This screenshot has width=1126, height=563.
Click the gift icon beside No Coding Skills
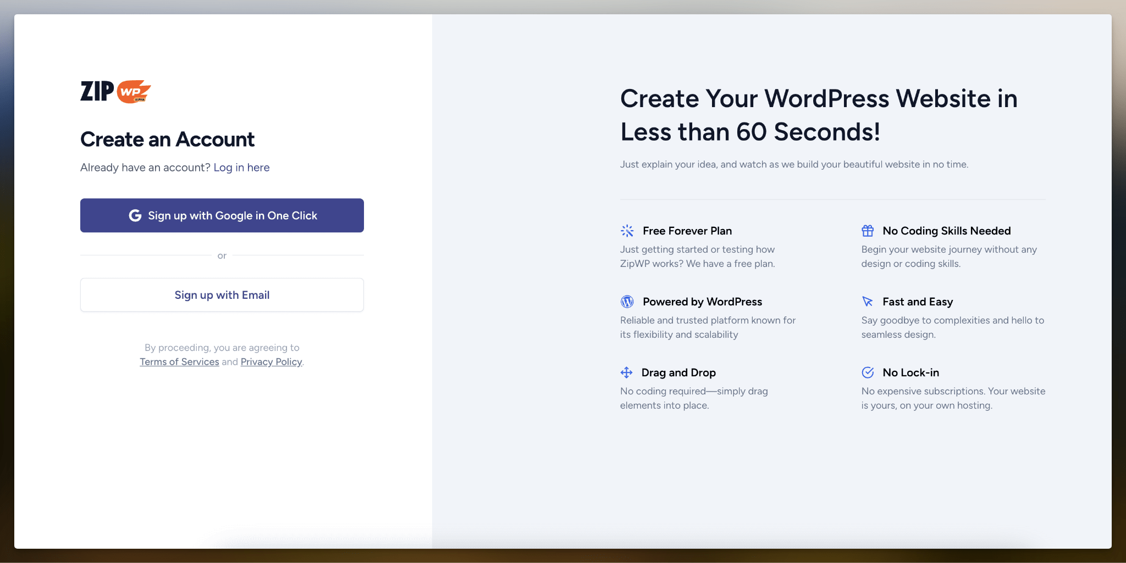pyautogui.click(x=868, y=231)
